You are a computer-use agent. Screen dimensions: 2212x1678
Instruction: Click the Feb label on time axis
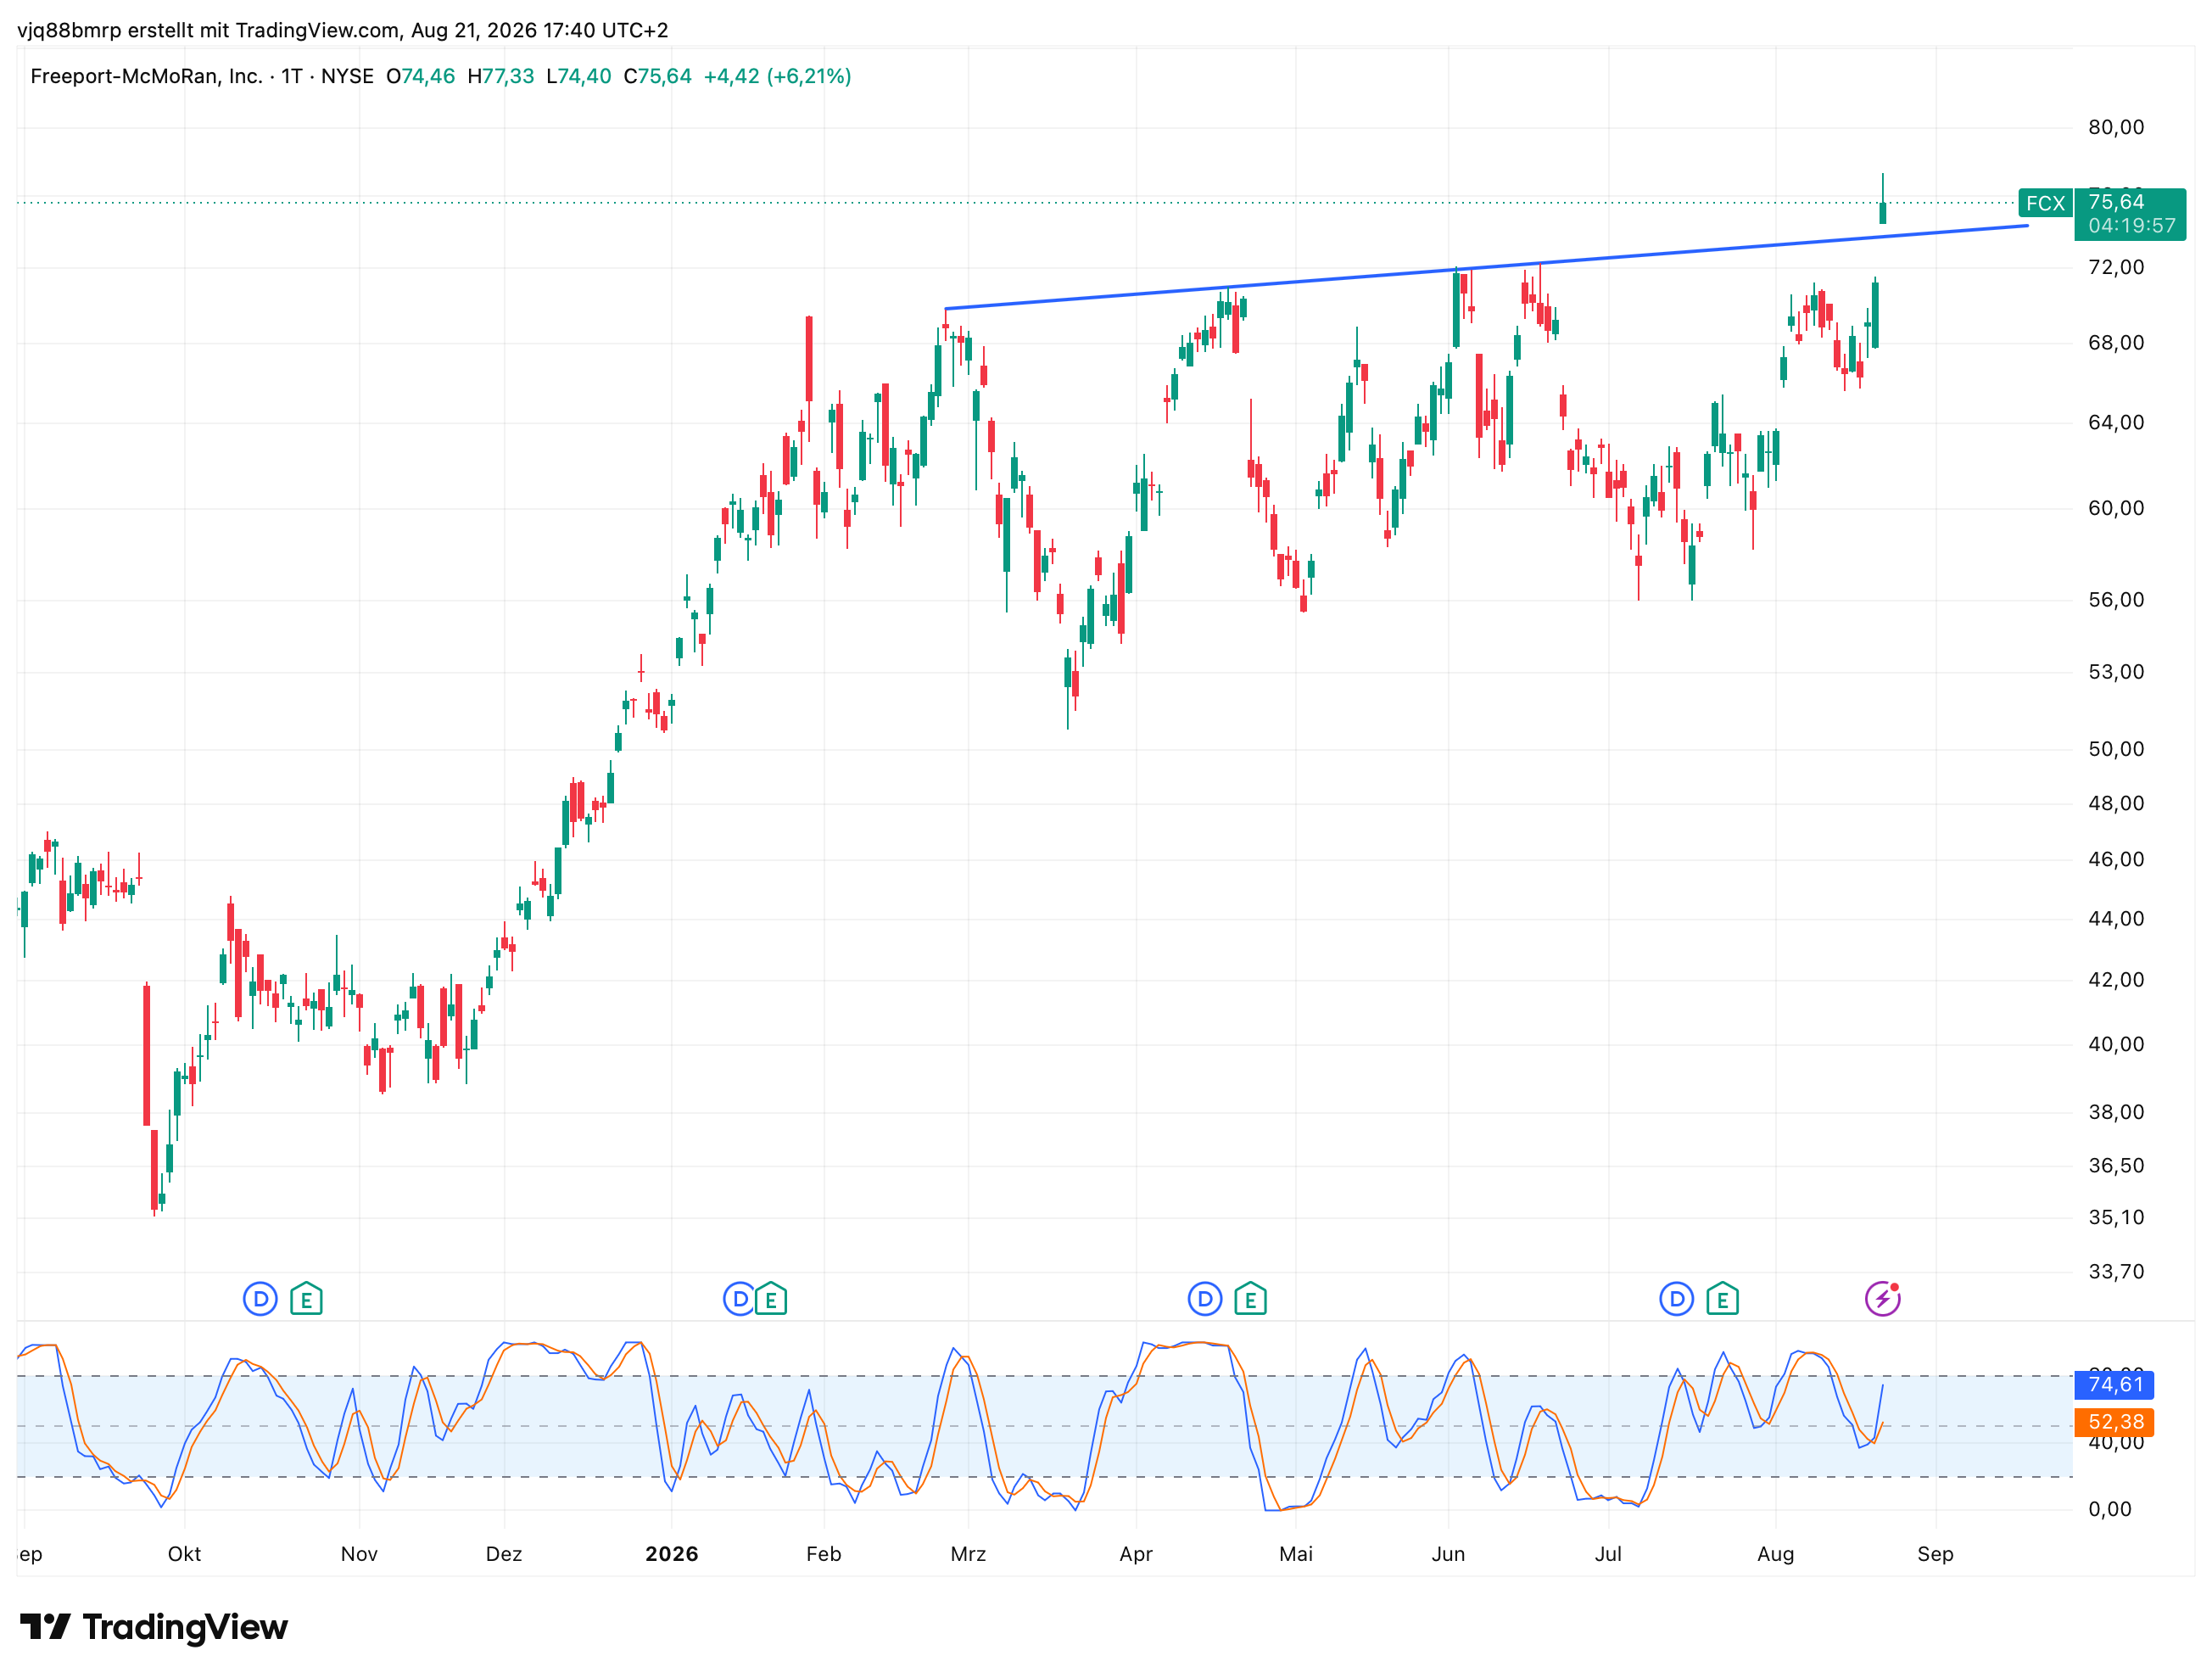pyautogui.click(x=824, y=1554)
